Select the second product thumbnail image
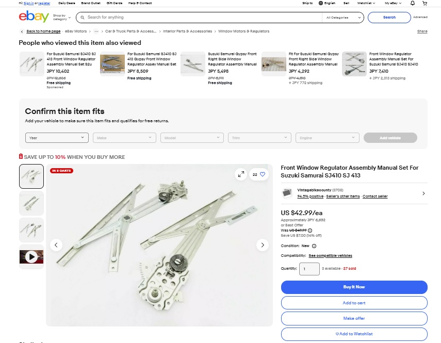441x343 pixels. tap(31, 203)
